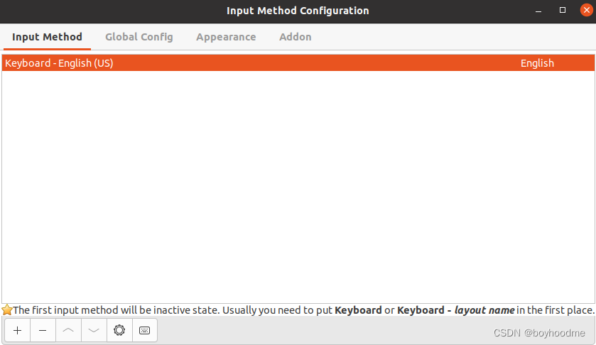The image size is (596, 345).
Task: Move selected input method down
Action: coord(94,331)
